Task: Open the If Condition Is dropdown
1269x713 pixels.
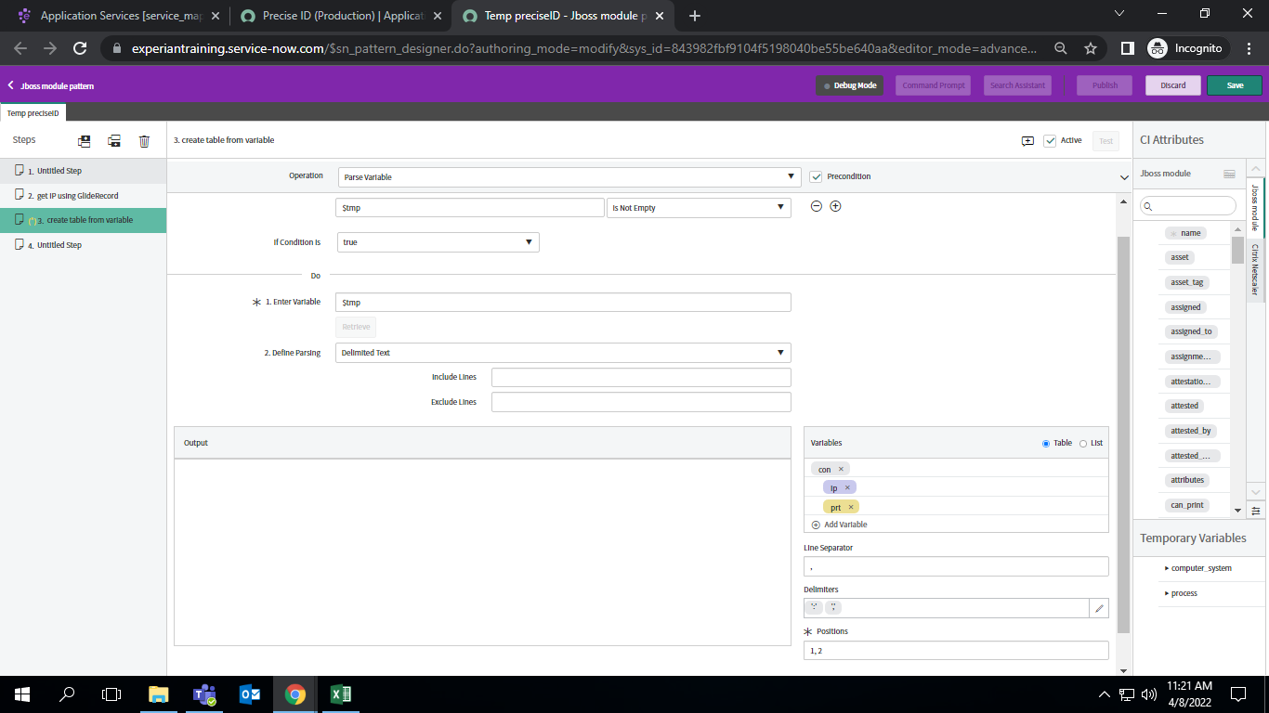Action: pos(438,242)
